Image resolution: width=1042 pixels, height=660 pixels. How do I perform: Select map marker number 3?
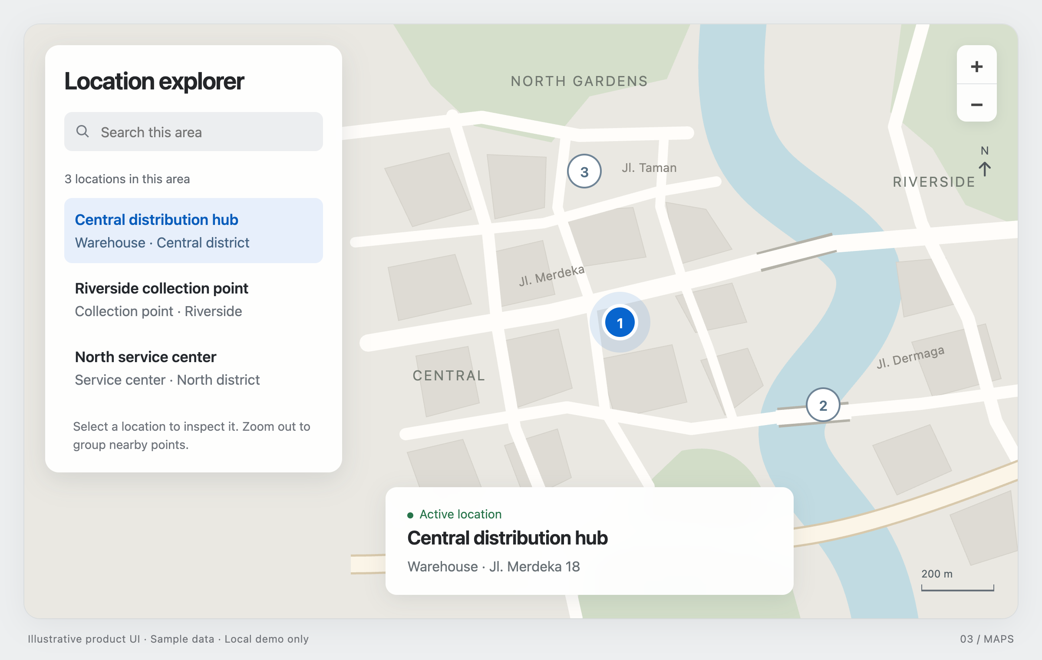[x=584, y=171]
